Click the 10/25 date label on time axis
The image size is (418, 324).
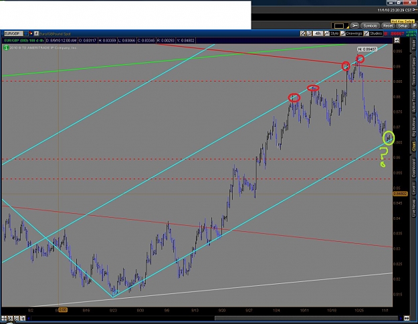[x=359, y=311]
